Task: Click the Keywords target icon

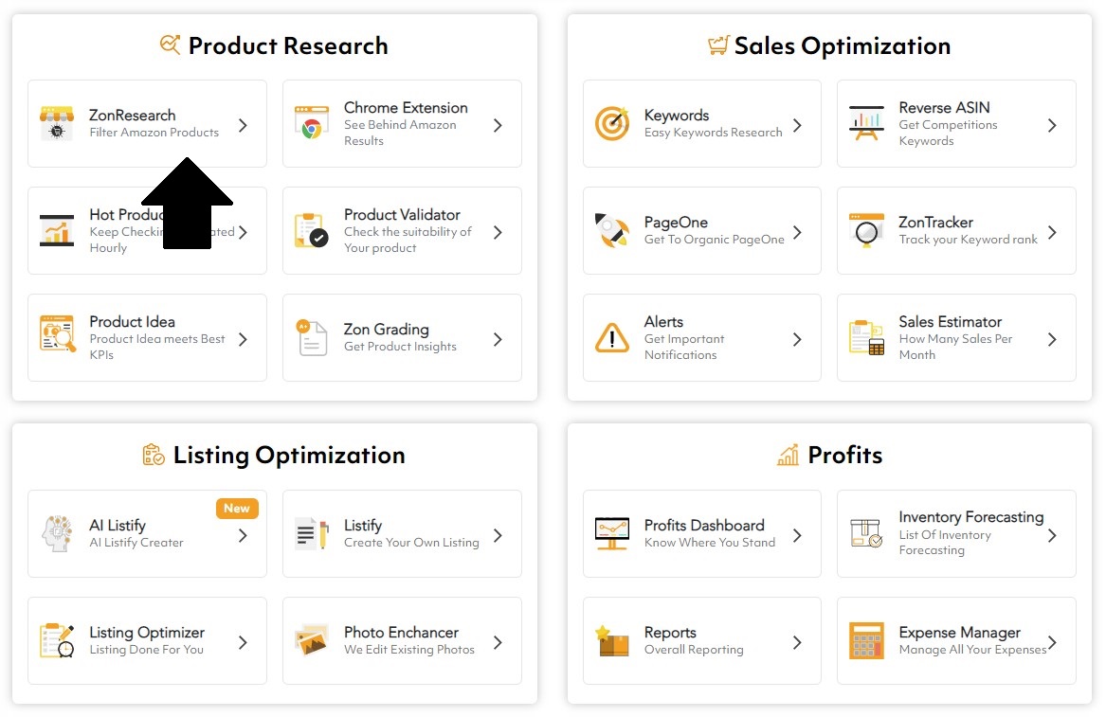Action: (x=611, y=124)
